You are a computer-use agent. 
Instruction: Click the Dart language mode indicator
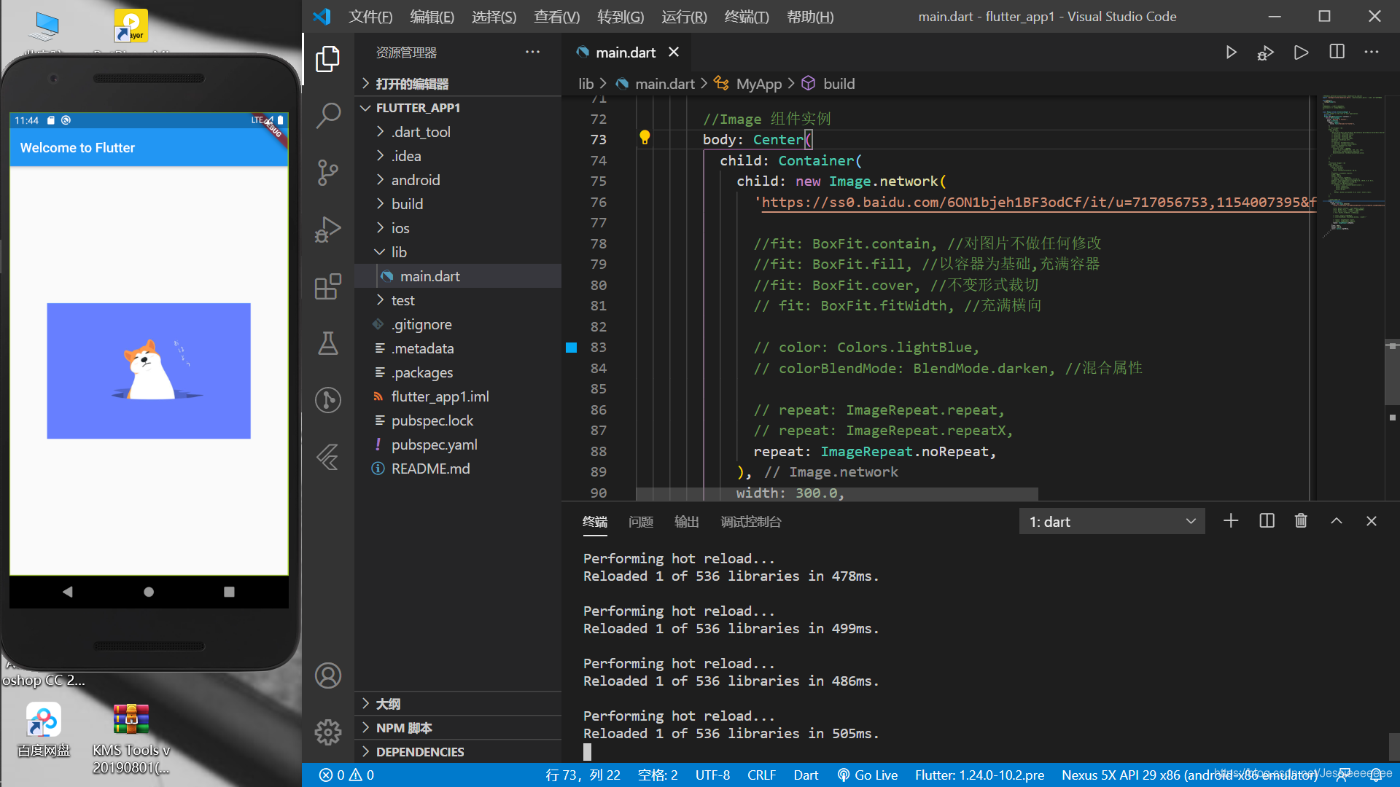click(806, 775)
